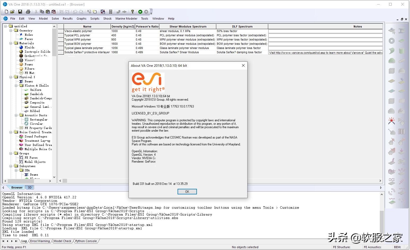Click the New file toolbar icon
This screenshot has width=410, height=250.
(x=6, y=12)
